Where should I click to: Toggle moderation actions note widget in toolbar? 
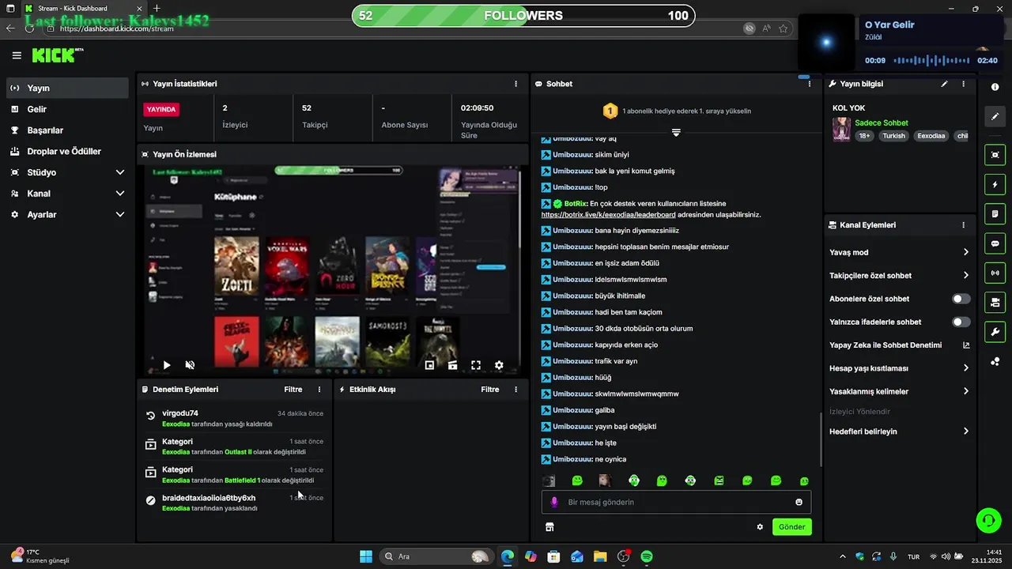tap(995, 214)
